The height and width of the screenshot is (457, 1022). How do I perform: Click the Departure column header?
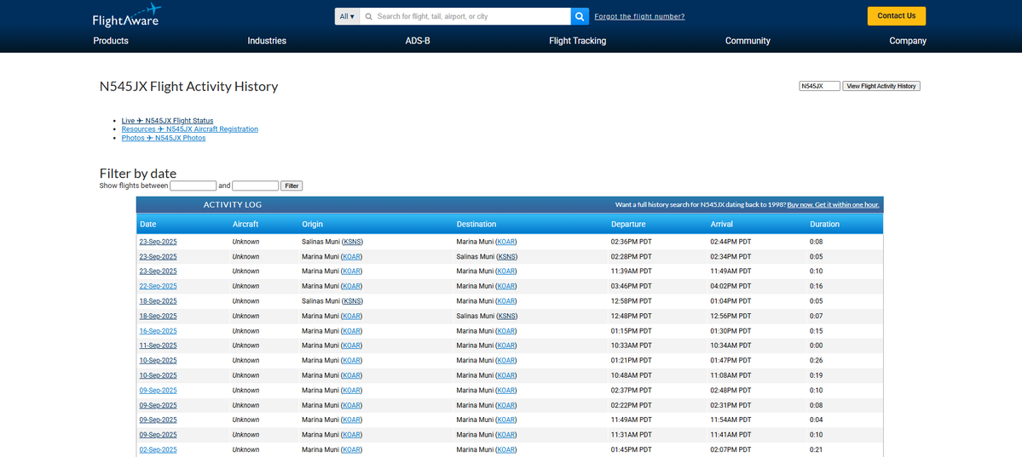click(628, 224)
